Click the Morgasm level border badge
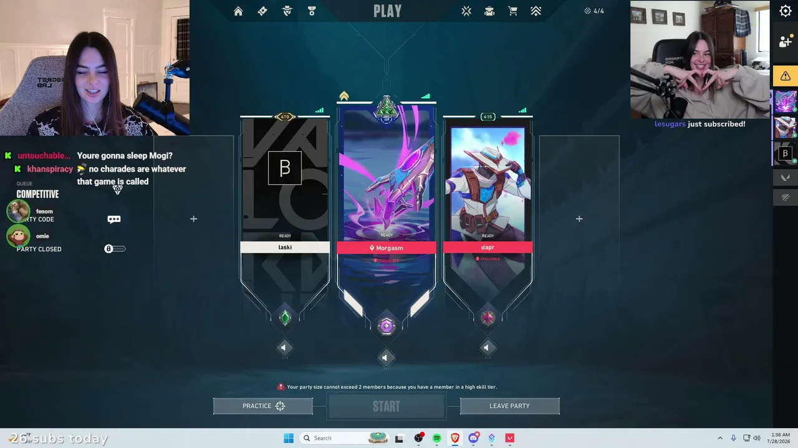Screen dimensions: 798x448 (387, 109)
